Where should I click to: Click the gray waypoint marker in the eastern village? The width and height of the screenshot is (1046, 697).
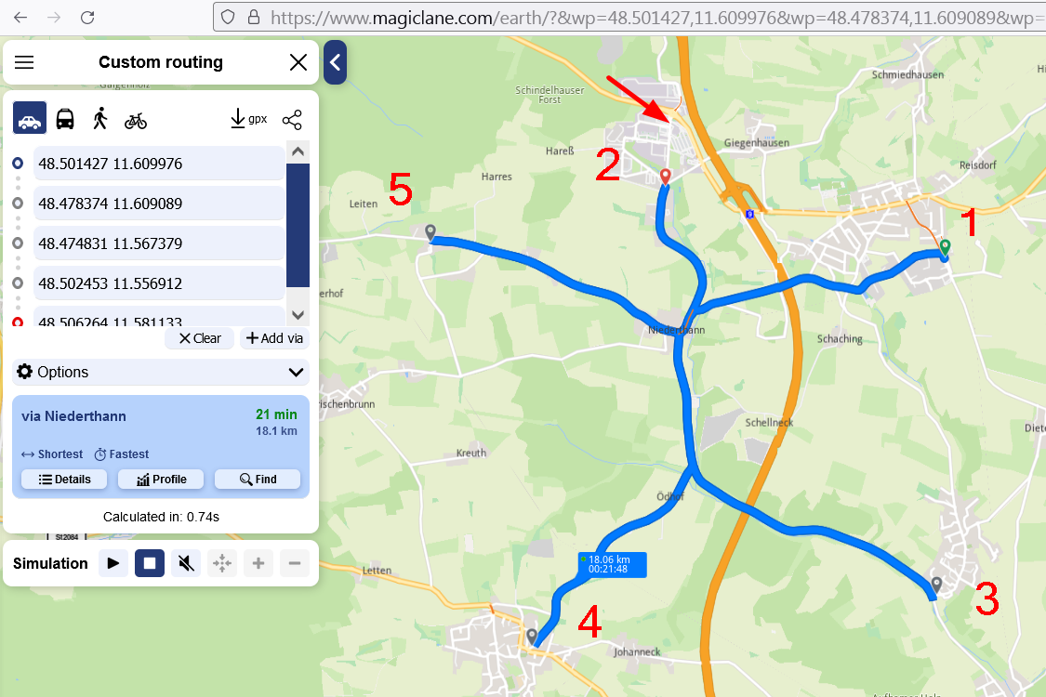(x=936, y=585)
